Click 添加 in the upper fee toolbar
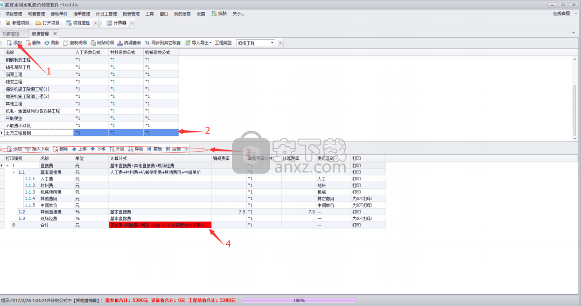This screenshot has height=306, width=581. 15,43
